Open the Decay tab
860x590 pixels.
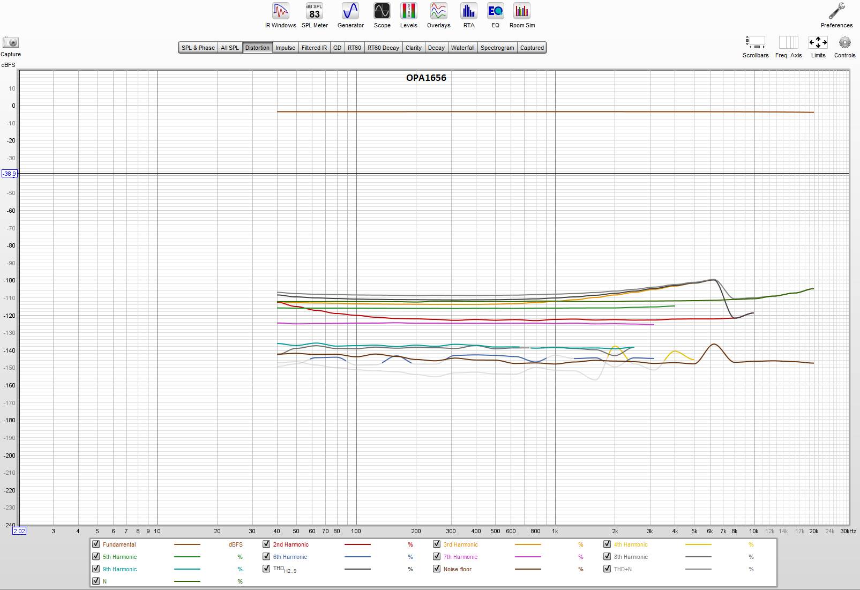pyautogui.click(x=436, y=48)
